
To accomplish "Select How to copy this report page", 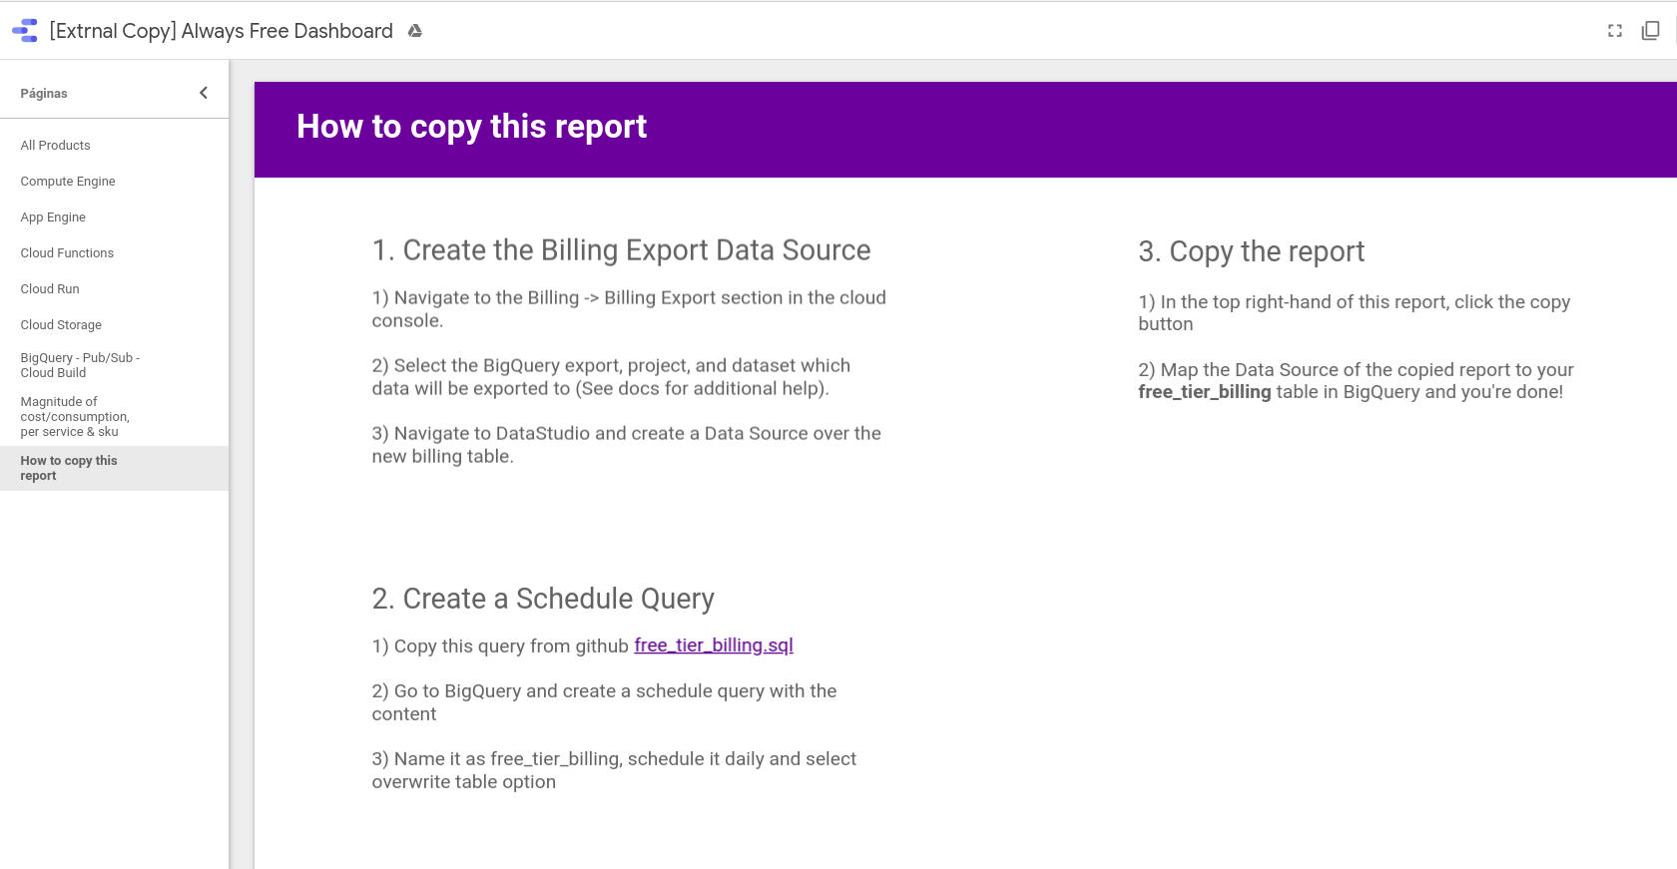I will tap(114, 468).
